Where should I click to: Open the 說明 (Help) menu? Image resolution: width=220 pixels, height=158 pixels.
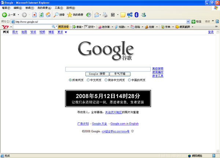coord(71,8)
